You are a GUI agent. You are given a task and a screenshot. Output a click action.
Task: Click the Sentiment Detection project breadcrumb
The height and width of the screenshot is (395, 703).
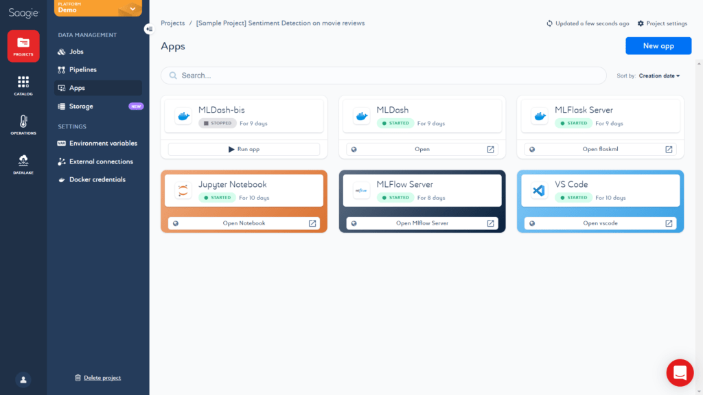[280, 23]
